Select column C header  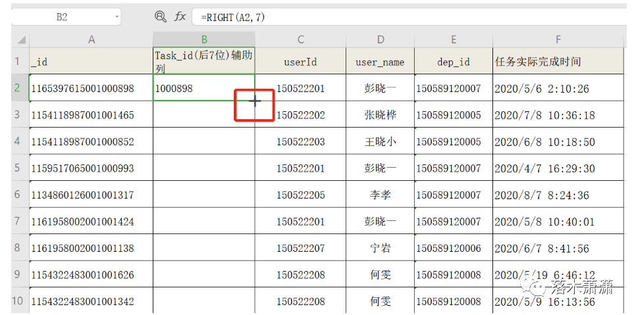pos(300,39)
